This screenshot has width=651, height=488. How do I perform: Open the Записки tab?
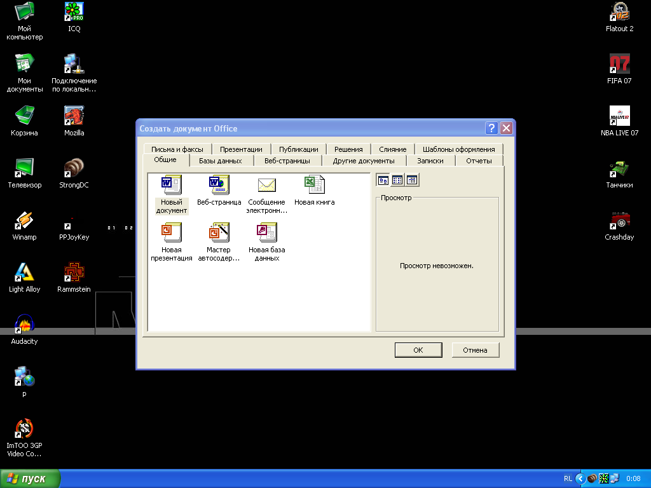pyautogui.click(x=430, y=161)
